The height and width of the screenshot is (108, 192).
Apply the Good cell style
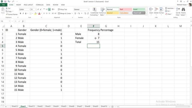coord(139,9)
